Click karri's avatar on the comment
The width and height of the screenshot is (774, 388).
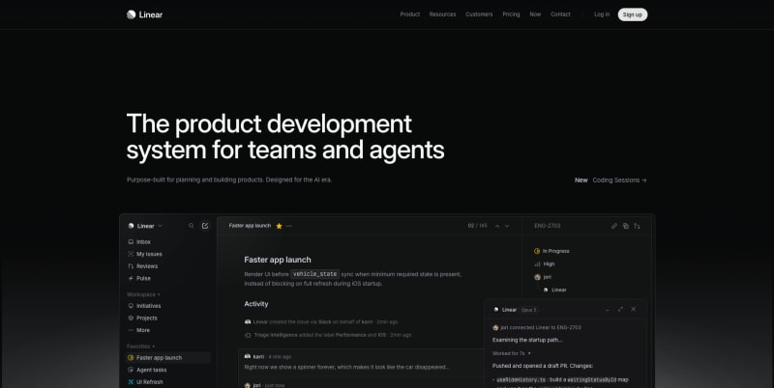[248, 356]
